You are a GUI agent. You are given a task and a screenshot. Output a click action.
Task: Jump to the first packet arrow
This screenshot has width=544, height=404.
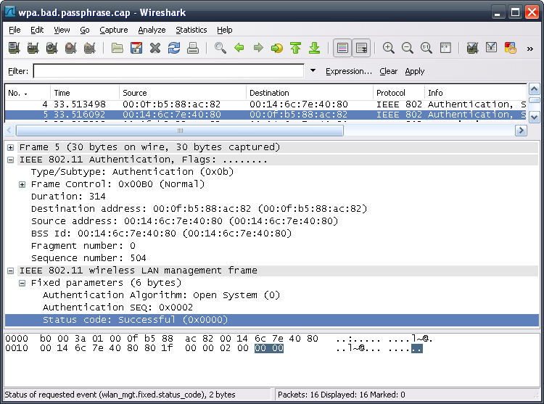(295, 48)
